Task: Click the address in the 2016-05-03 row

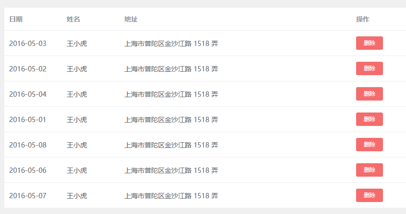Action: coord(171,44)
